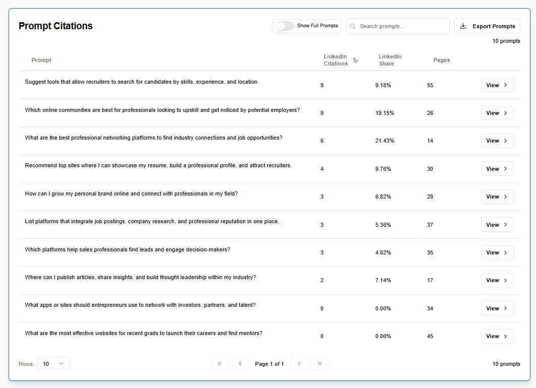Viewport: 536px width, 388px height.
Task: Click the Pages value 45
Action: pos(430,337)
